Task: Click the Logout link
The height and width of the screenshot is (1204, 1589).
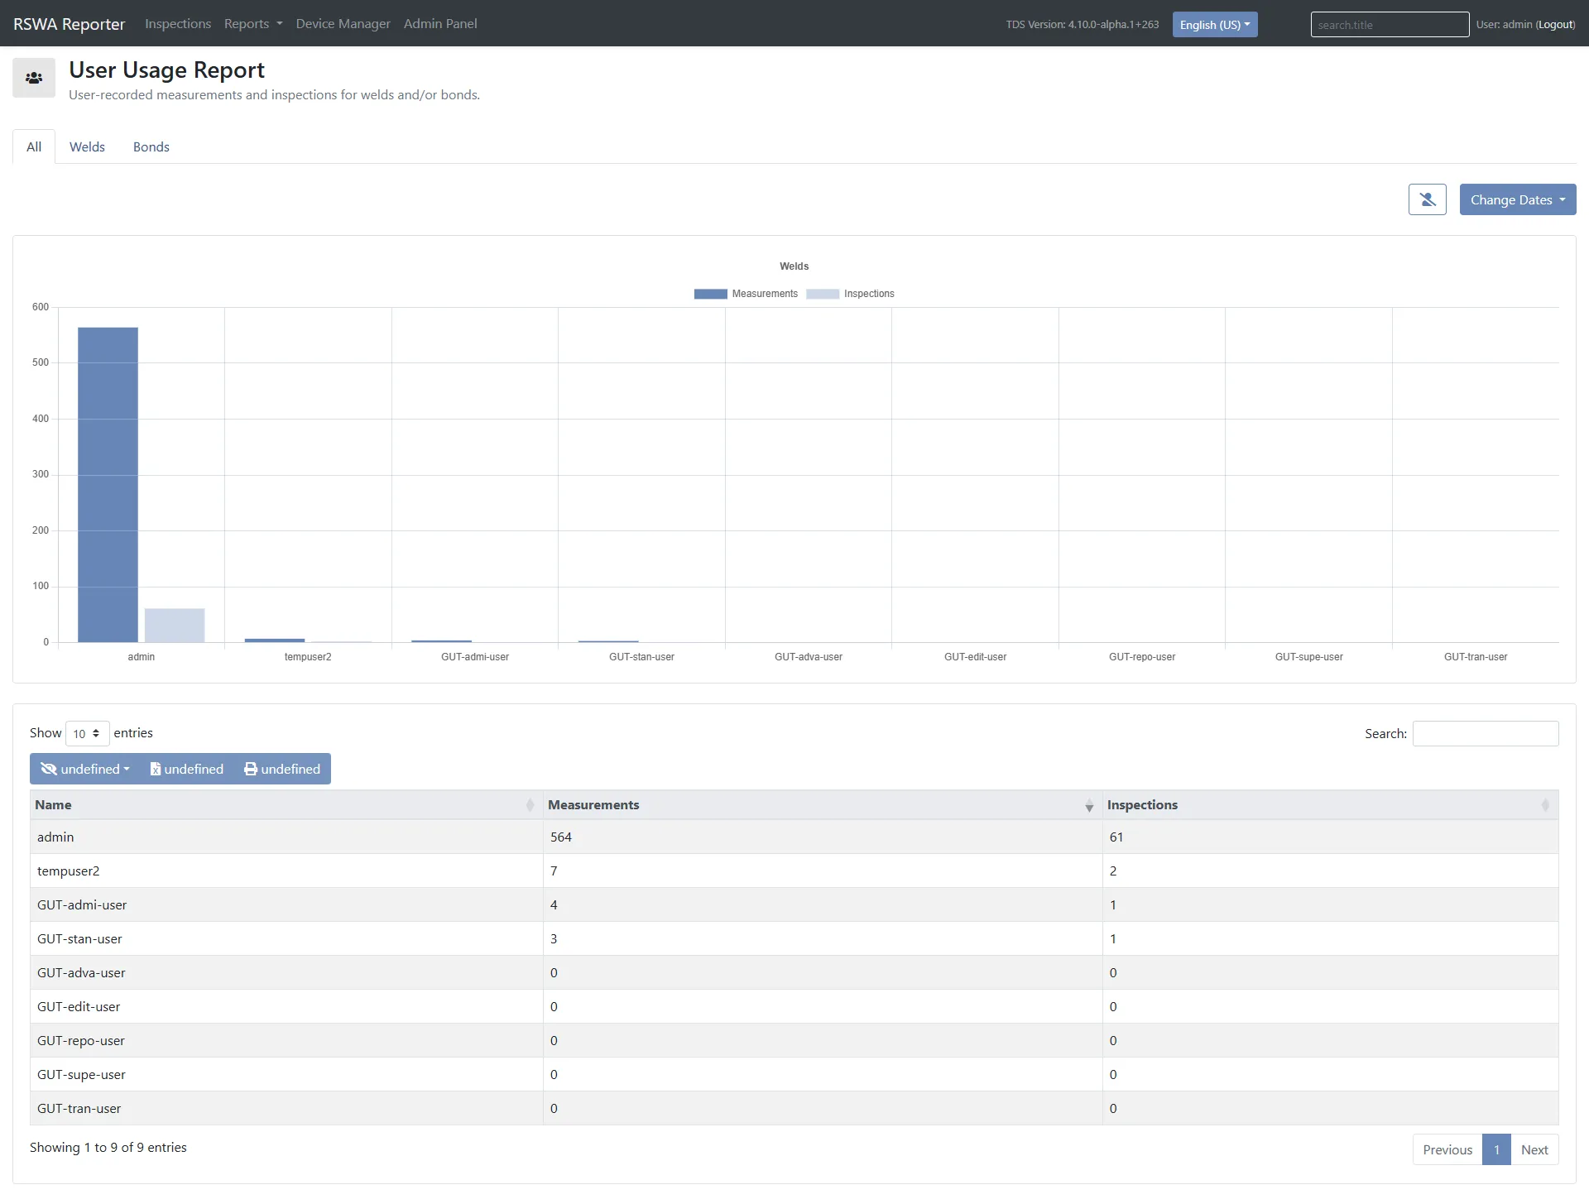Action: [1555, 24]
